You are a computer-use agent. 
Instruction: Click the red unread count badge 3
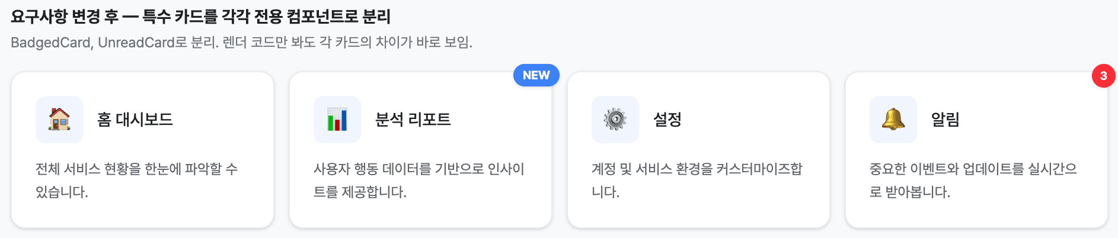tap(1104, 76)
